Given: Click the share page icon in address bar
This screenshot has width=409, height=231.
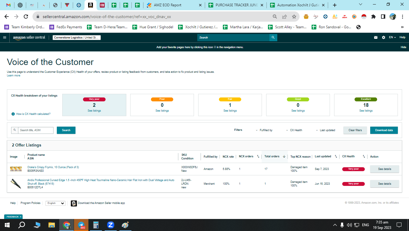Looking at the screenshot, I should 284,17.
